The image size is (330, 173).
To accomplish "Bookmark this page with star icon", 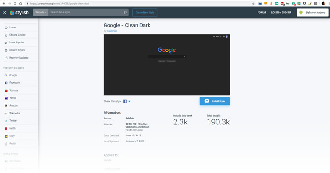I will click(x=253, y=3).
